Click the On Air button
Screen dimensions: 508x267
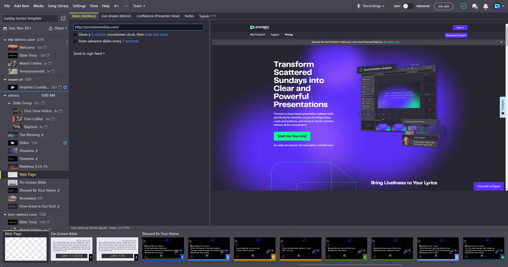(443, 6)
